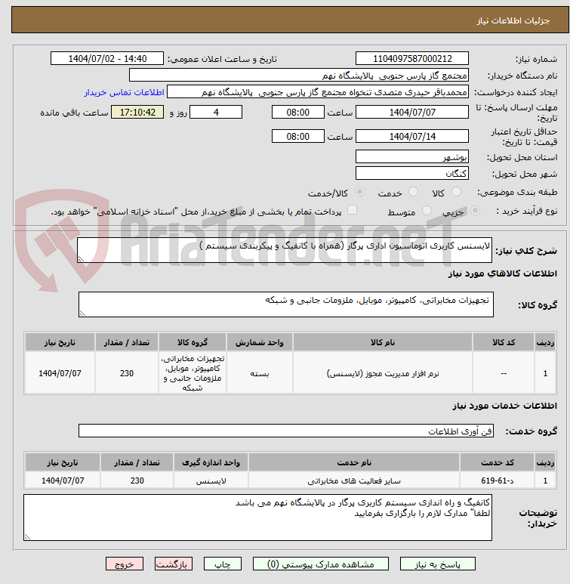Click the کد کالا column header
570x584 pixels.
(504, 342)
